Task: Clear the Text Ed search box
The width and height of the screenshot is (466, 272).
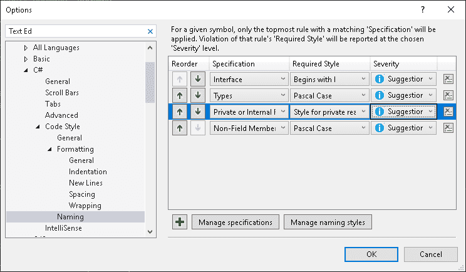Action: [150, 31]
